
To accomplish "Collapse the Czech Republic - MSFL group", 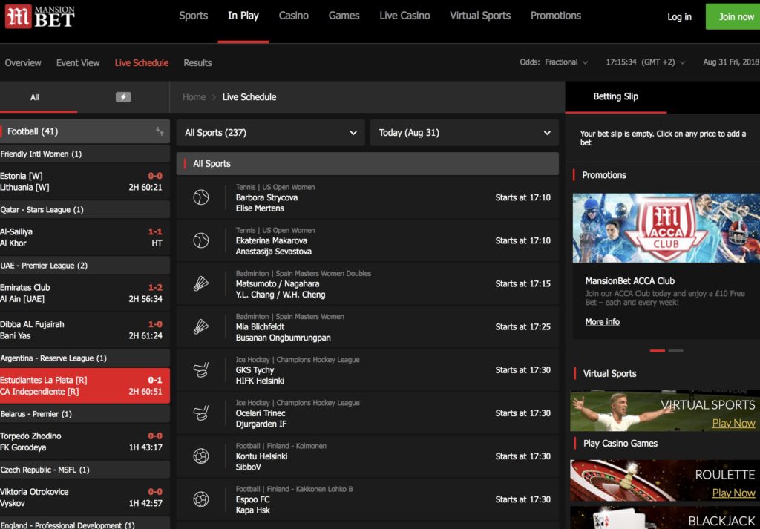I will coord(85,470).
